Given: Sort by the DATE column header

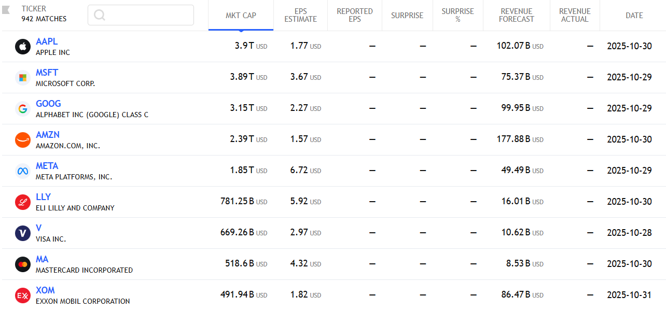Looking at the screenshot, I should (634, 16).
